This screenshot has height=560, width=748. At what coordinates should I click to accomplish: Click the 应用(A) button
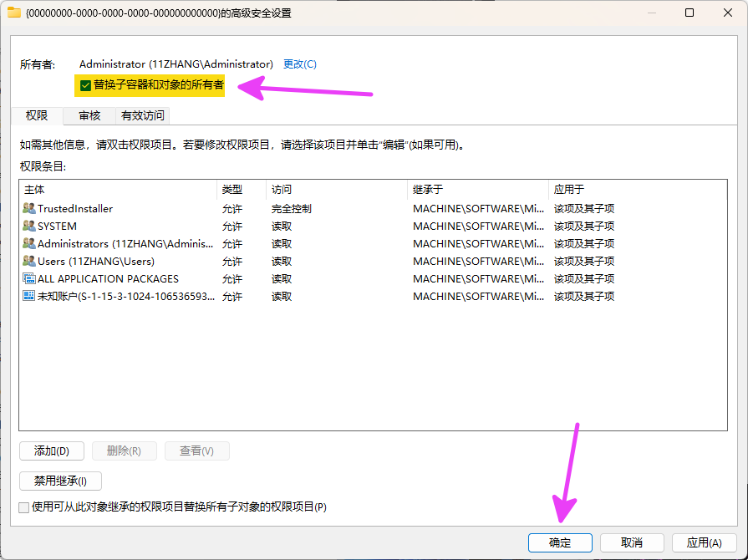pyautogui.click(x=704, y=542)
